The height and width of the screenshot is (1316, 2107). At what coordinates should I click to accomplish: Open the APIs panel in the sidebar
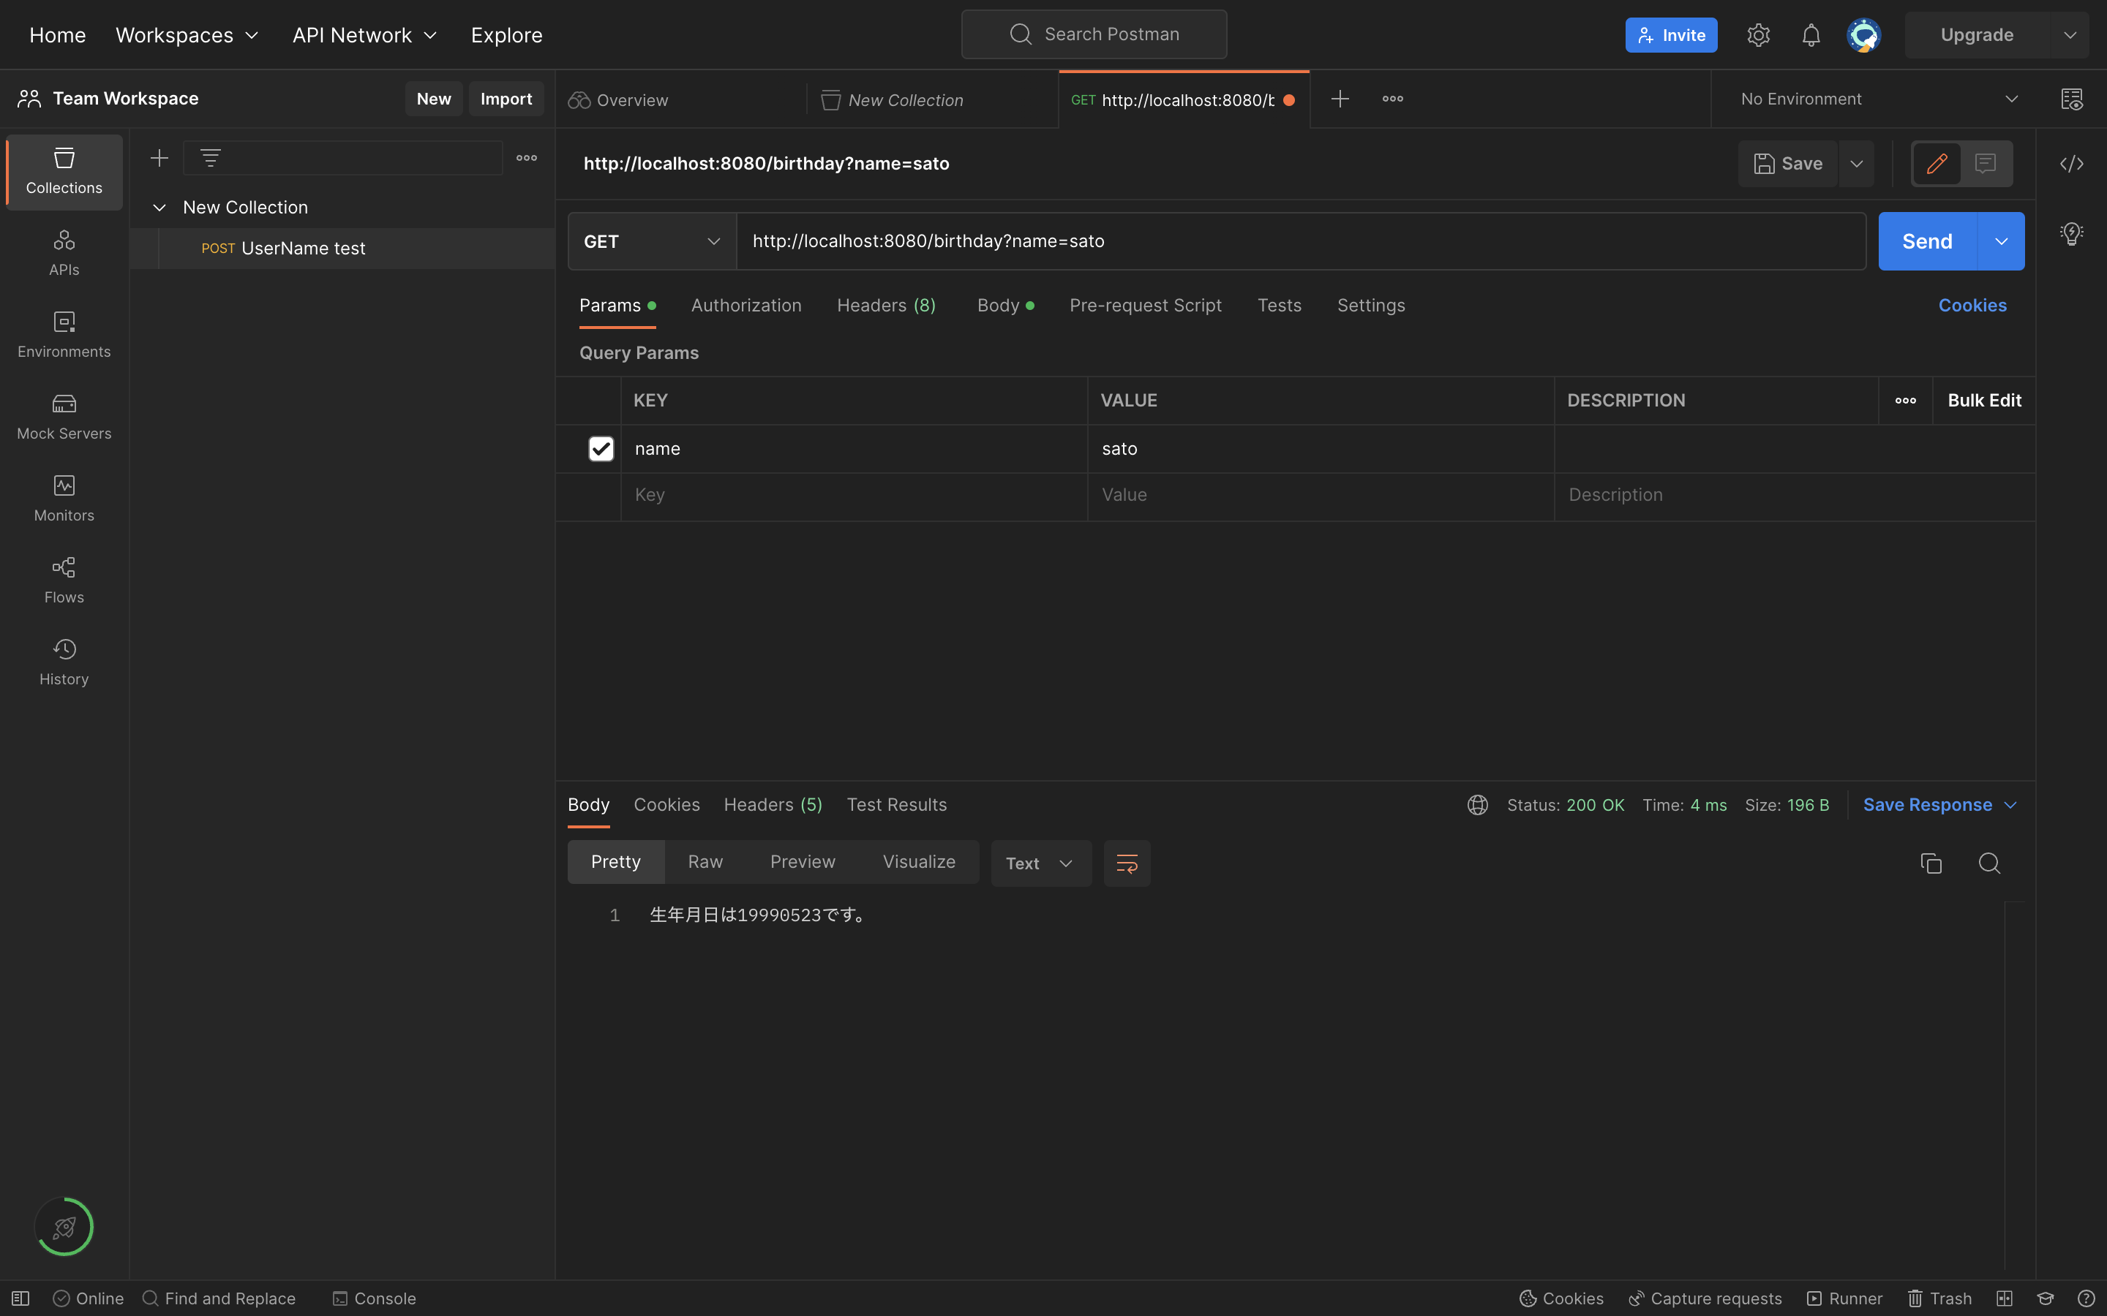click(63, 252)
